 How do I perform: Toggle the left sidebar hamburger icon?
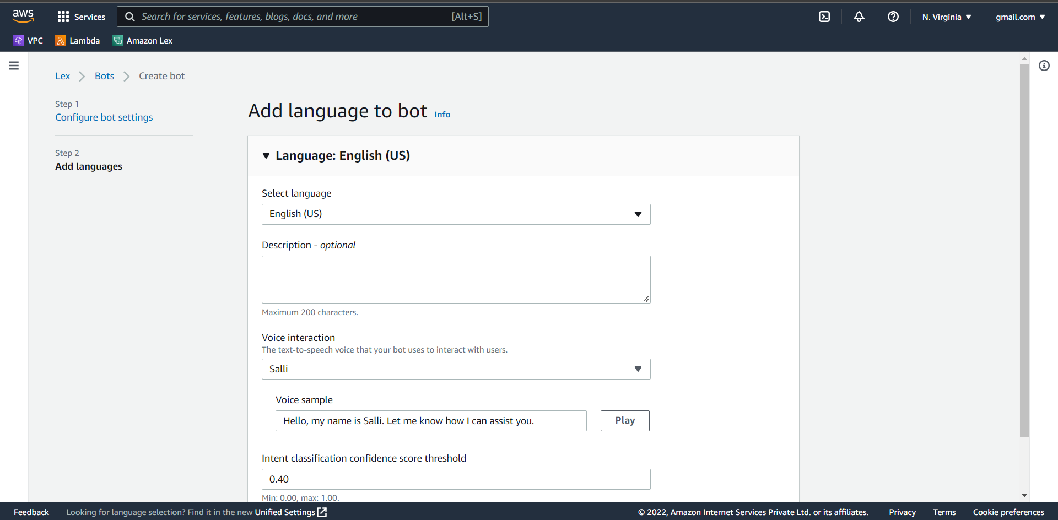click(14, 65)
